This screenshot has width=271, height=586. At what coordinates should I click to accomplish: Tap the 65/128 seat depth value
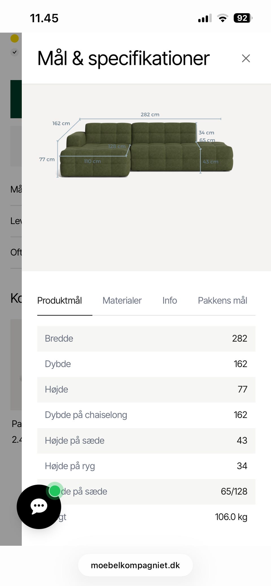(234, 492)
